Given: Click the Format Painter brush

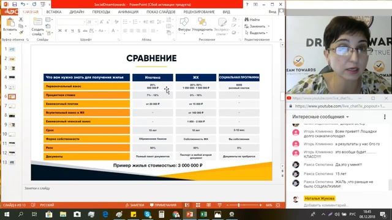Looking at the screenshot, I should pos(21,32).
